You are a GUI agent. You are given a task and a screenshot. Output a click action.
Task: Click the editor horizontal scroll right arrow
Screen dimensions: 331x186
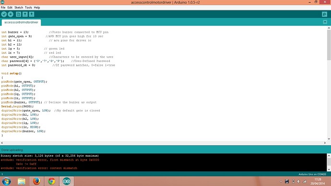click(x=325, y=143)
